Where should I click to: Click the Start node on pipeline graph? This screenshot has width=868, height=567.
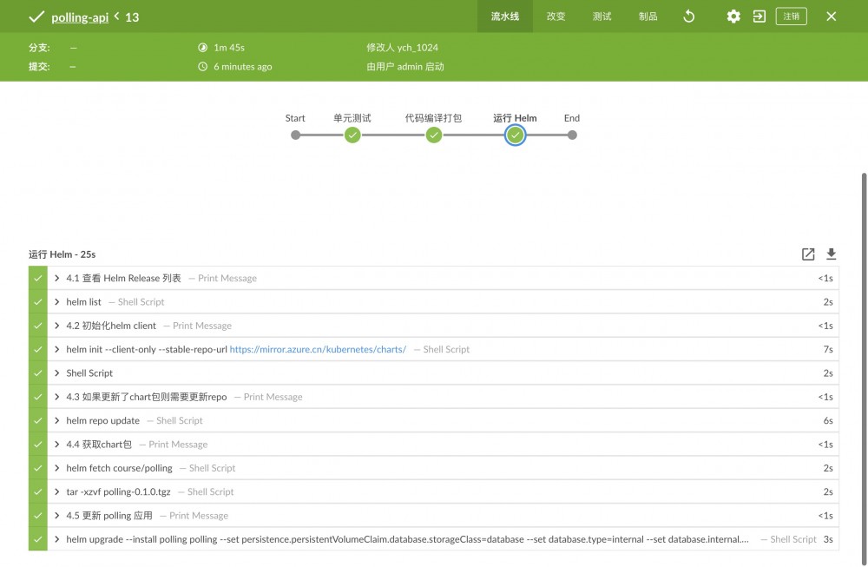click(x=295, y=135)
